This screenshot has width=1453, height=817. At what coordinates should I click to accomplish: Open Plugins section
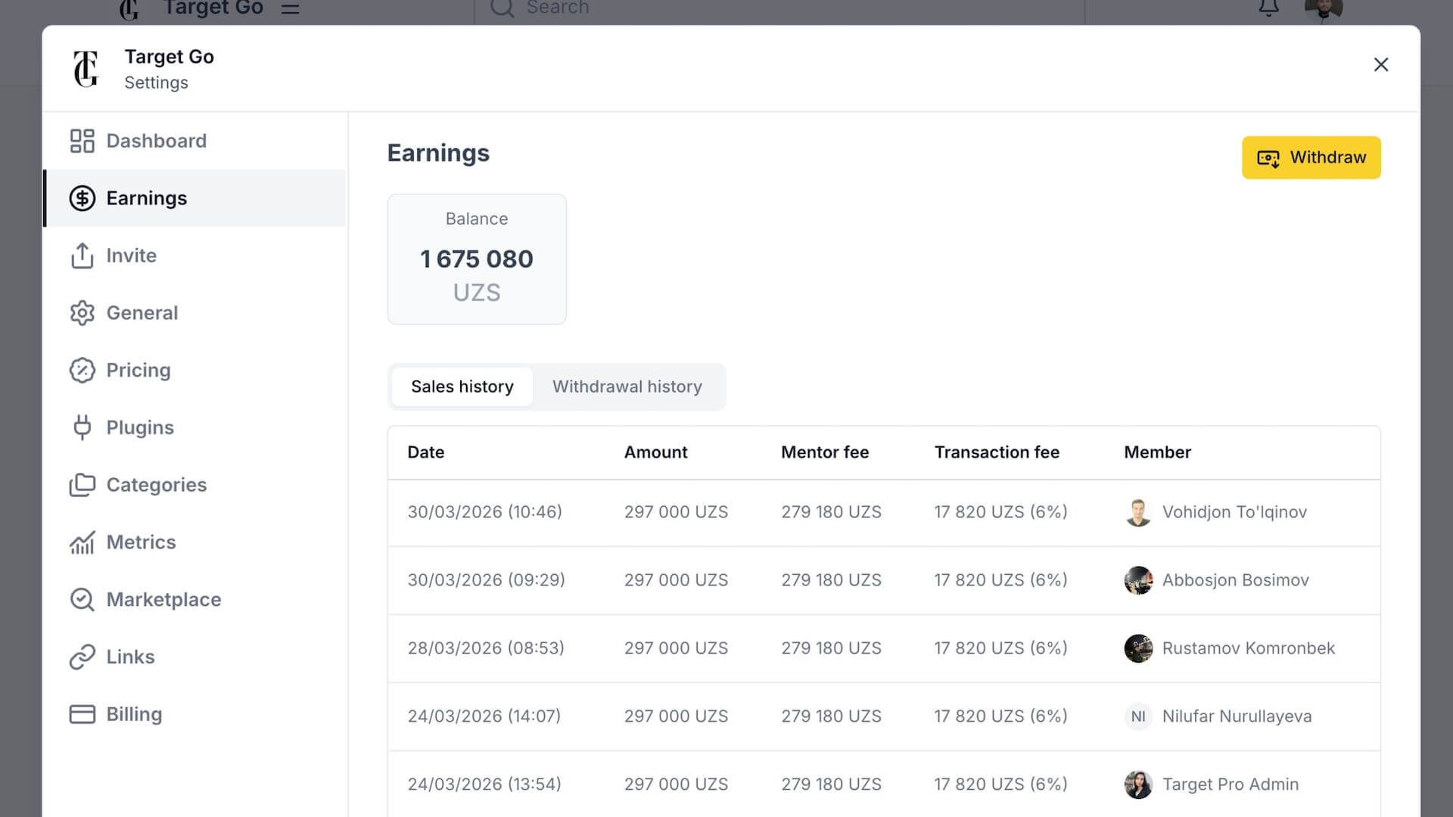click(x=195, y=427)
